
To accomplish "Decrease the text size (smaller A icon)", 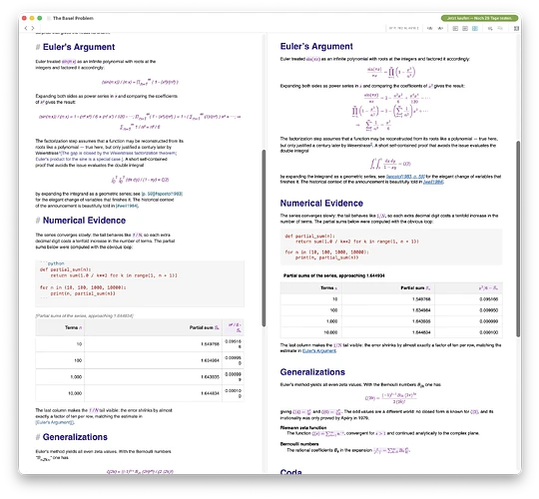I will pyautogui.click(x=429, y=29).
